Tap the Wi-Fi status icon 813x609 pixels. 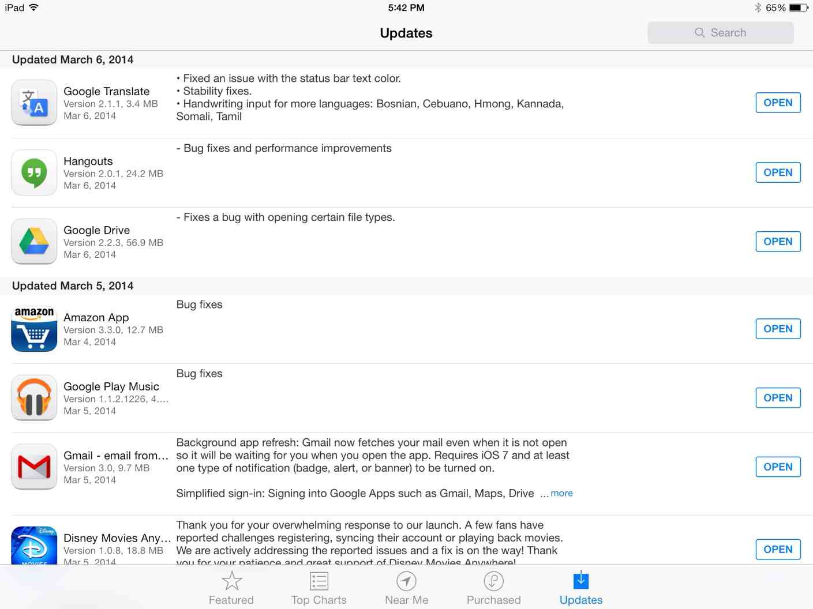[33, 7]
